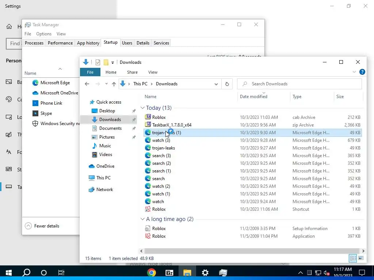Open 7-Zip from the taskbar

[169, 272]
